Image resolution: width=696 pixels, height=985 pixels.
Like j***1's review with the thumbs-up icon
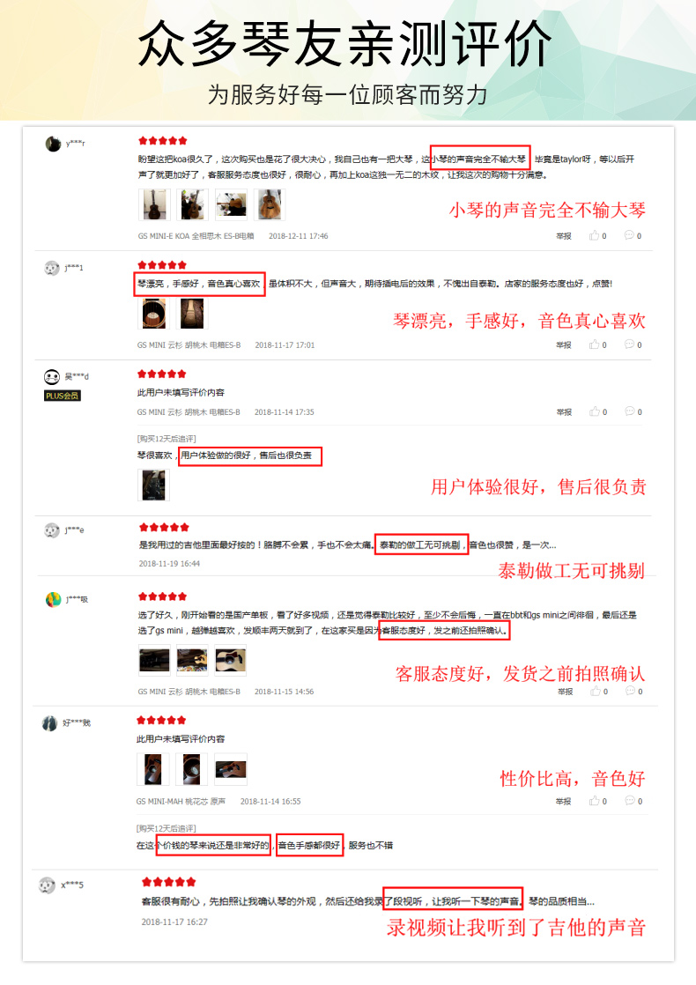[x=594, y=344]
